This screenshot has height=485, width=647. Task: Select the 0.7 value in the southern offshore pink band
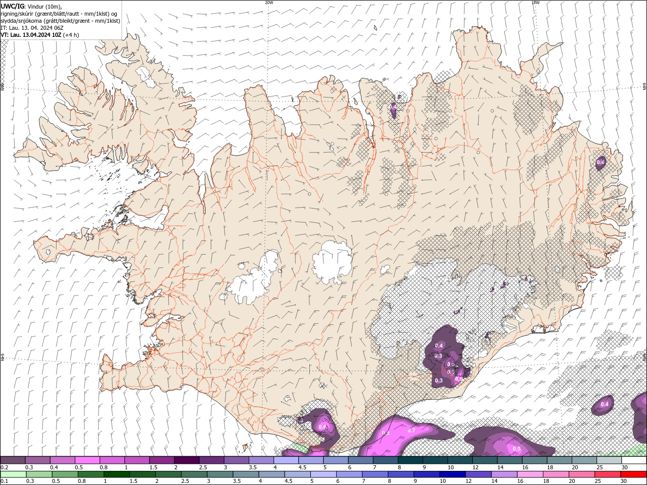tap(411, 430)
